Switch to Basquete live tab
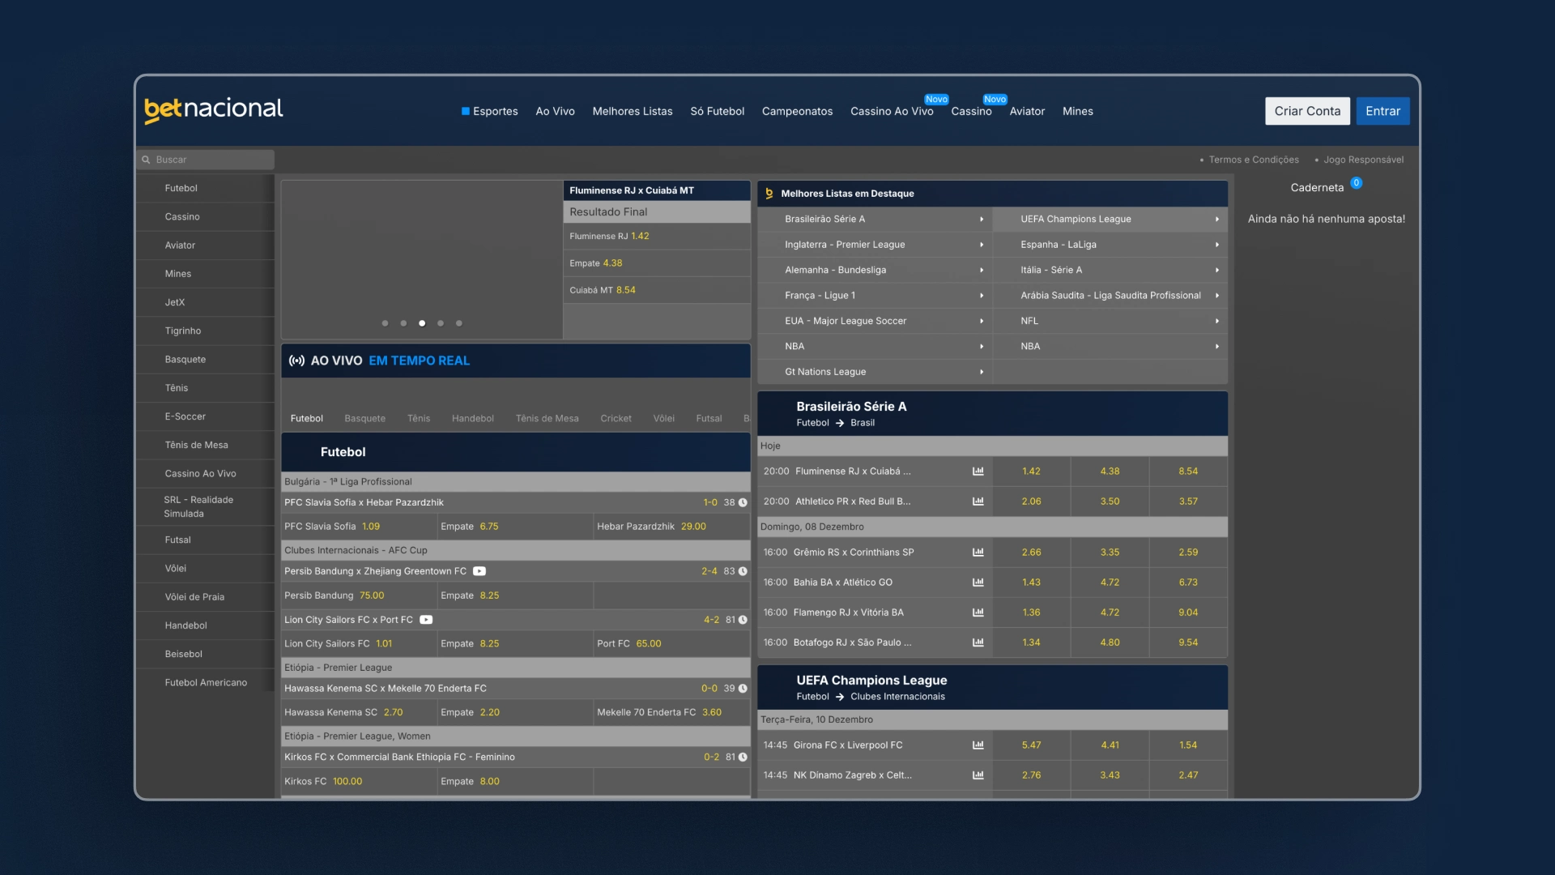1555x875 pixels. click(x=364, y=419)
